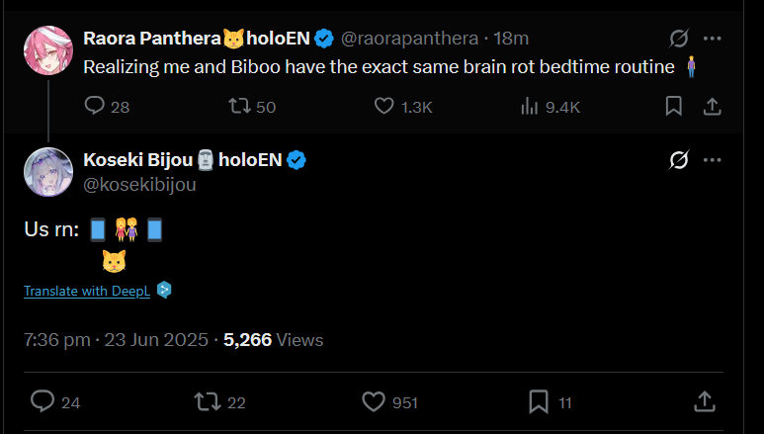This screenshot has width=764, height=434.
Task: View analytics for Raora's post
Action: click(x=529, y=106)
